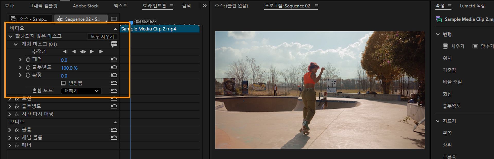Viewport: 494px width, 159px height.
Task: Edit the mask opacity value 100.0 %
Action: point(69,68)
